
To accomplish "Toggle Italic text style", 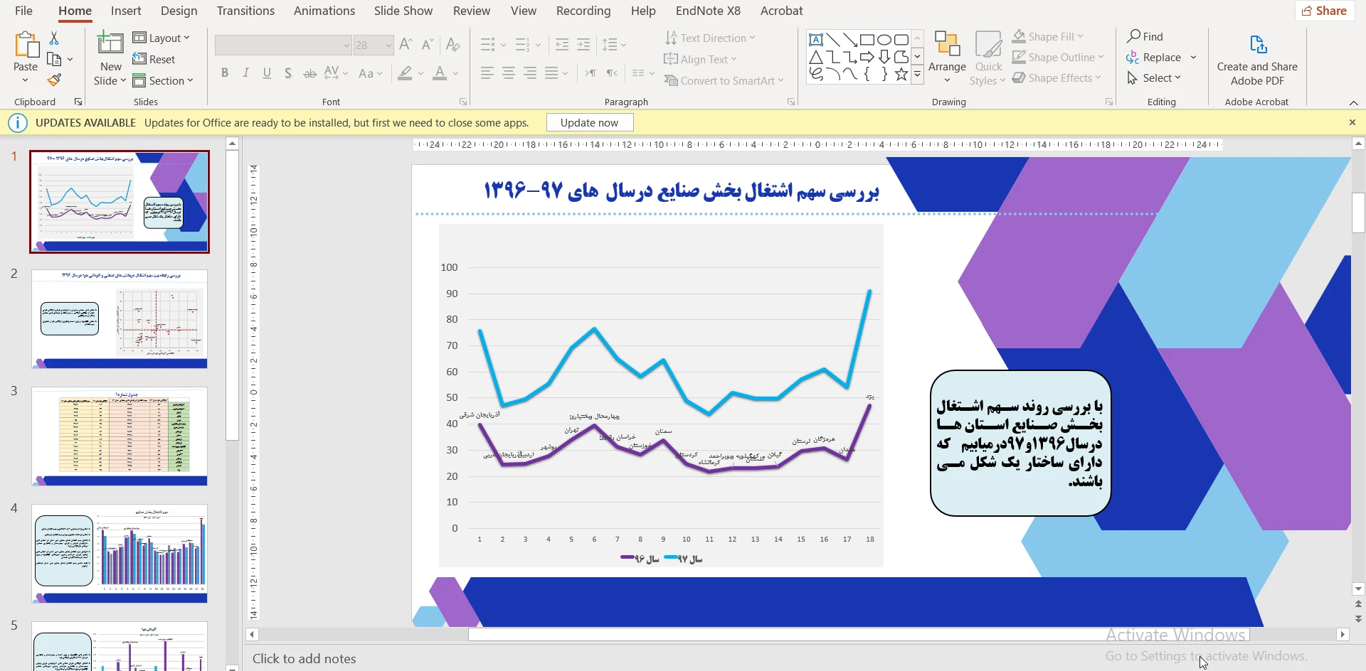I will coord(246,73).
